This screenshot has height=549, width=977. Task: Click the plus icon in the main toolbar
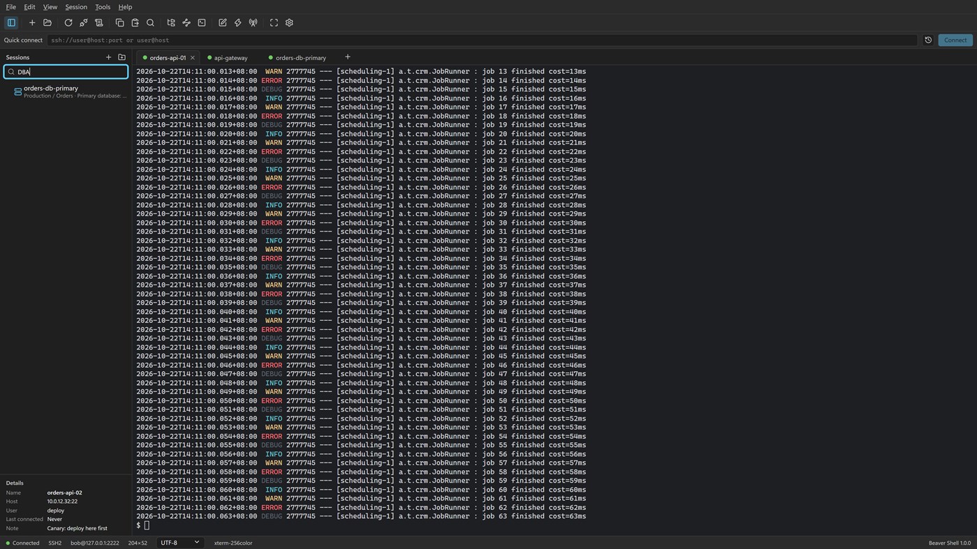click(x=32, y=23)
